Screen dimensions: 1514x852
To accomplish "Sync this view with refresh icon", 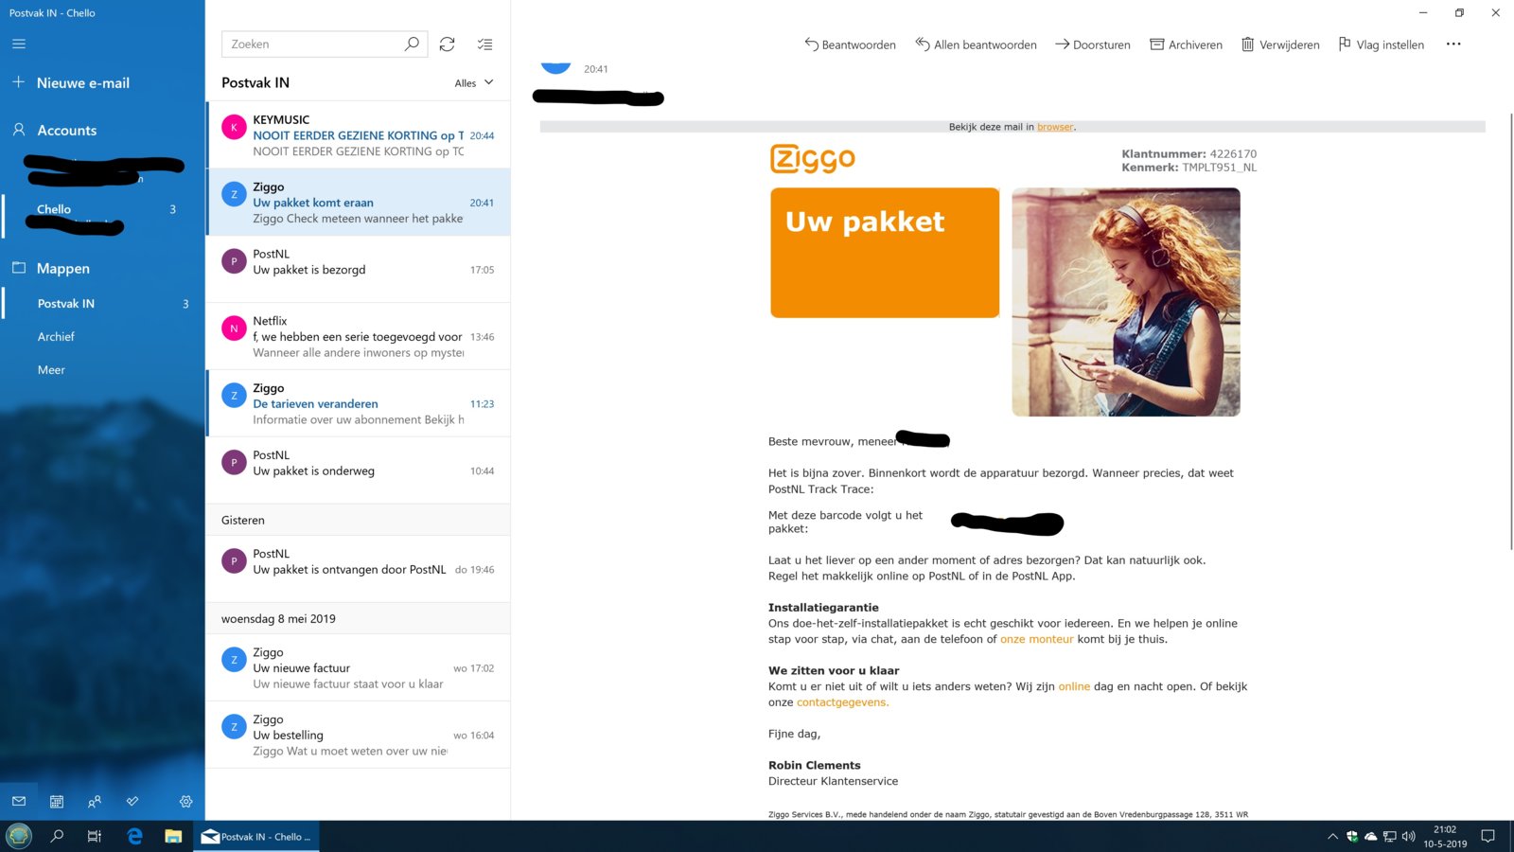I will tap(448, 44).
